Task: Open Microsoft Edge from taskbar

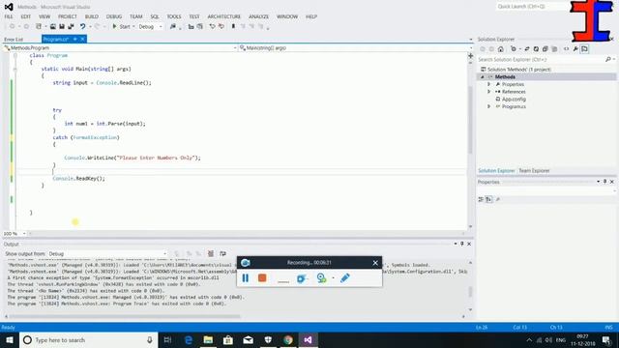Action: tap(189, 340)
